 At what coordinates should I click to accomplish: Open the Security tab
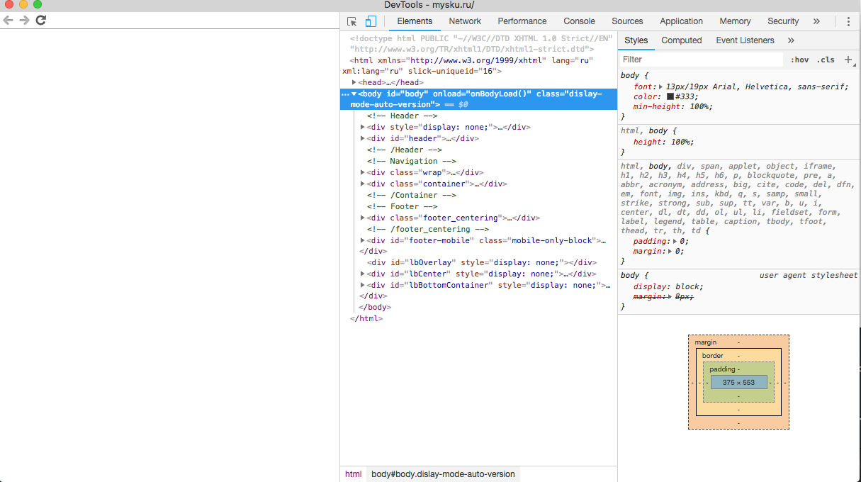coord(783,21)
